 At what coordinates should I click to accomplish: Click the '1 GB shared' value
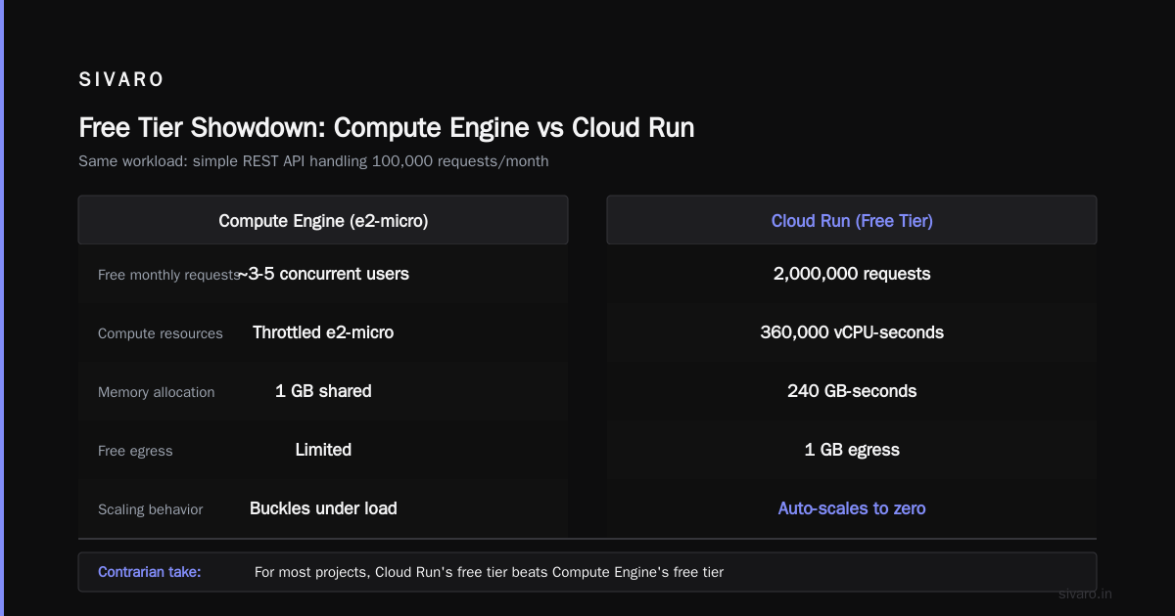(x=323, y=391)
